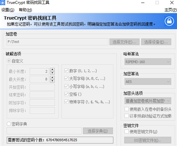Click the 附加字符 input field
Viewport: 177px width, 146px height.
[42, 102]
